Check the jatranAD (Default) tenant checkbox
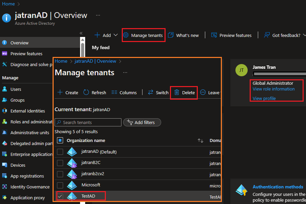The height and width of the screenshot is (204, 306). (60, 152)
